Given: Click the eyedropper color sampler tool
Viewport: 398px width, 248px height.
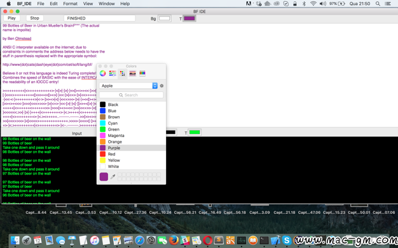Looking at the screenshot, I should click(113, 176).
